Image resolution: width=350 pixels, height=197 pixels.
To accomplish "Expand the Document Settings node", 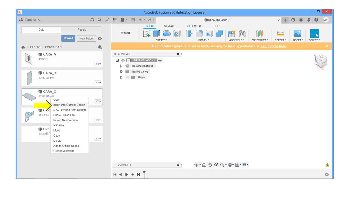I will click(122, 66).
